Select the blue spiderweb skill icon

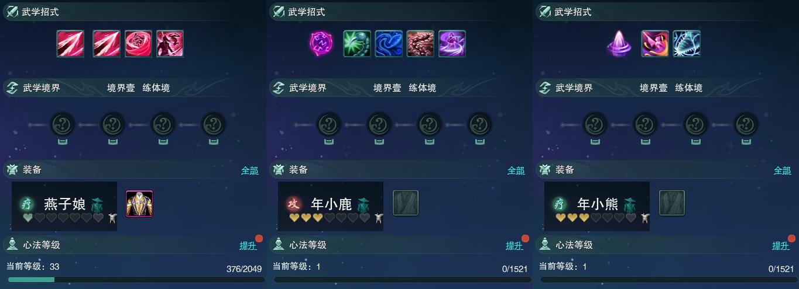coord(687,44)
